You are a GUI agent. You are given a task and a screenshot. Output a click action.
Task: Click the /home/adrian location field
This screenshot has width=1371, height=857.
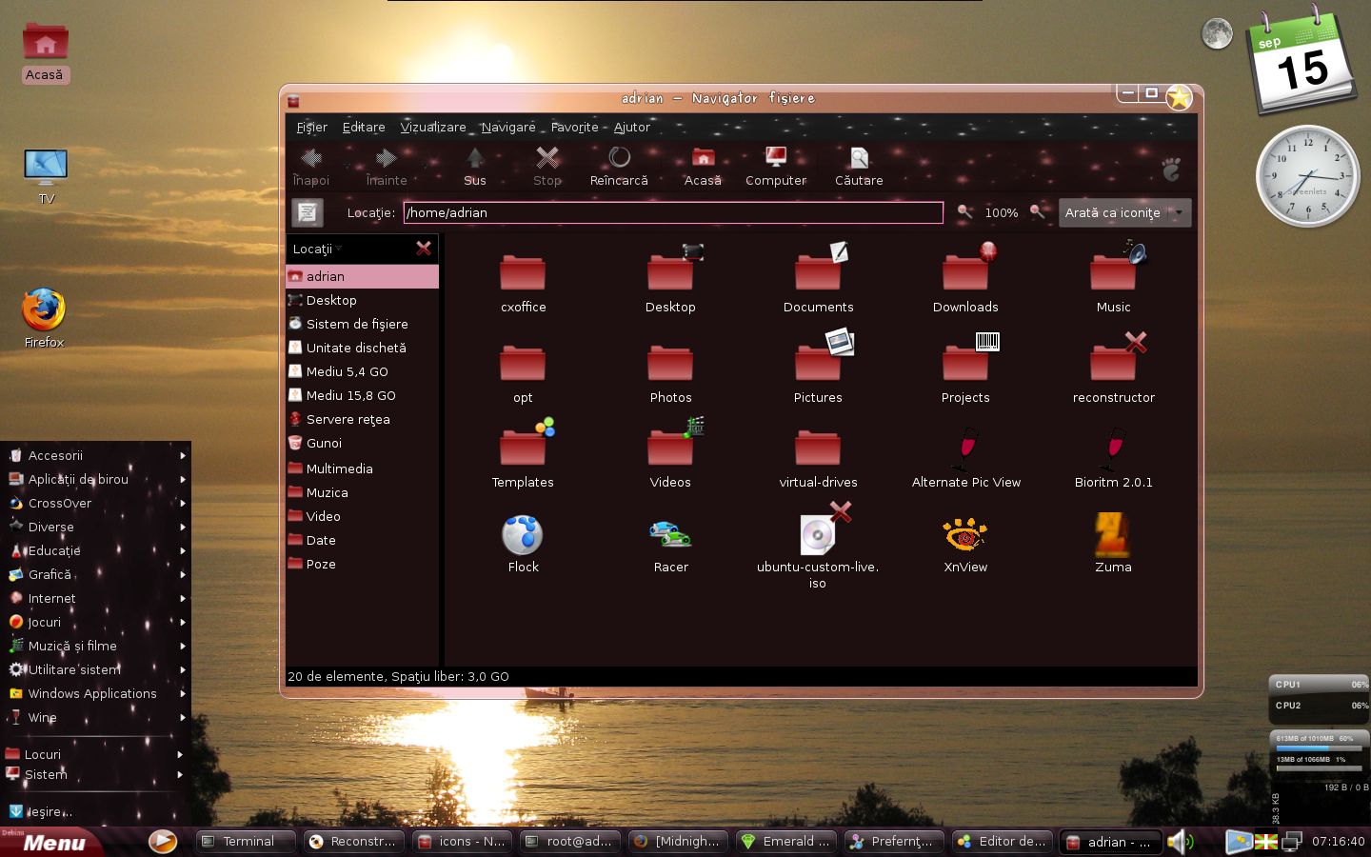673,212
